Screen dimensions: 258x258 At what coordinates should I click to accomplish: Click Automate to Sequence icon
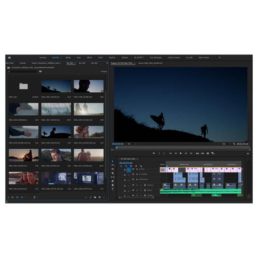pos(86,197)
